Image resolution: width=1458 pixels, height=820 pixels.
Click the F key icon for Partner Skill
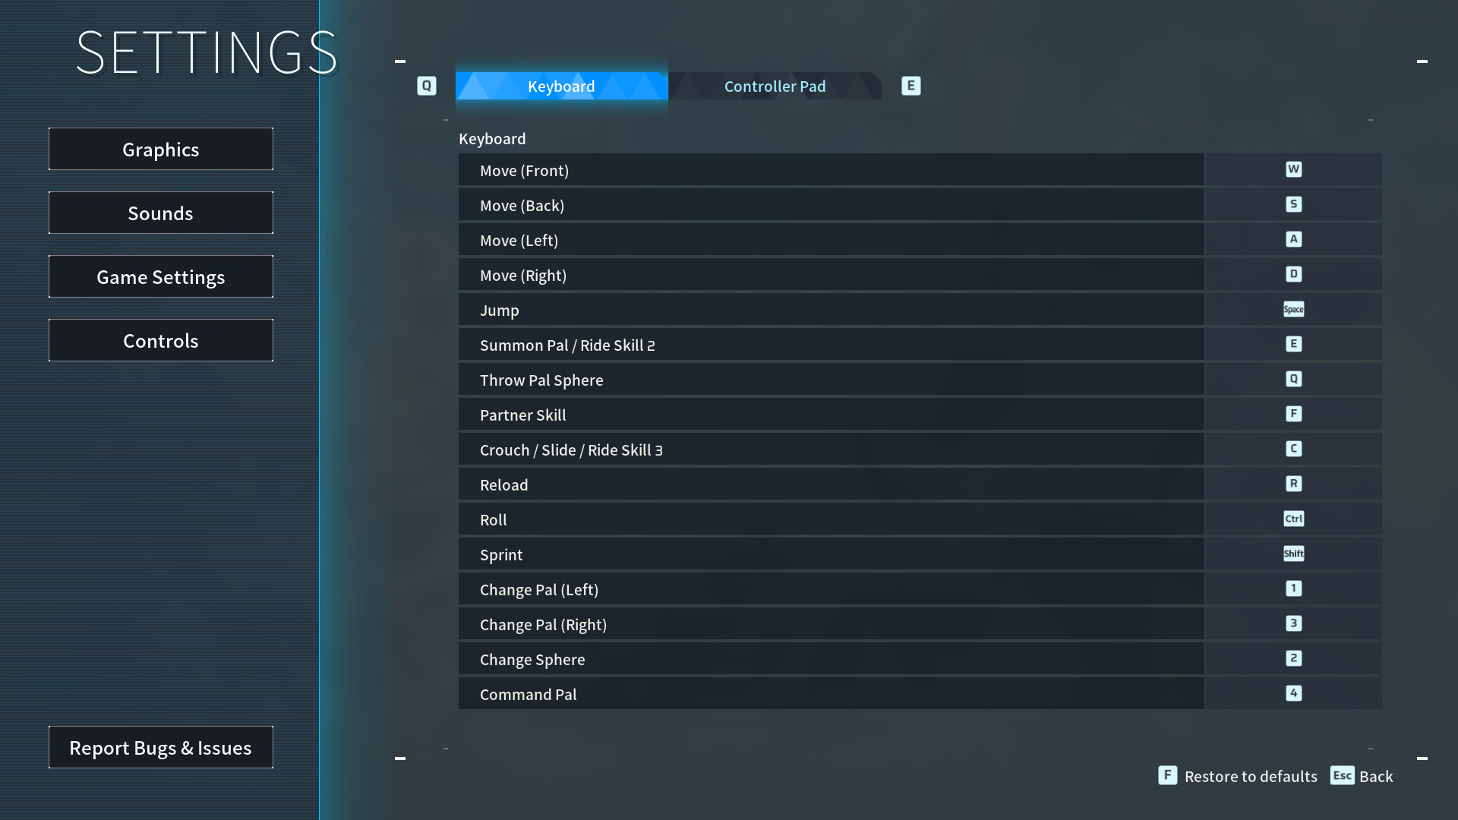tap(1293, 414)
